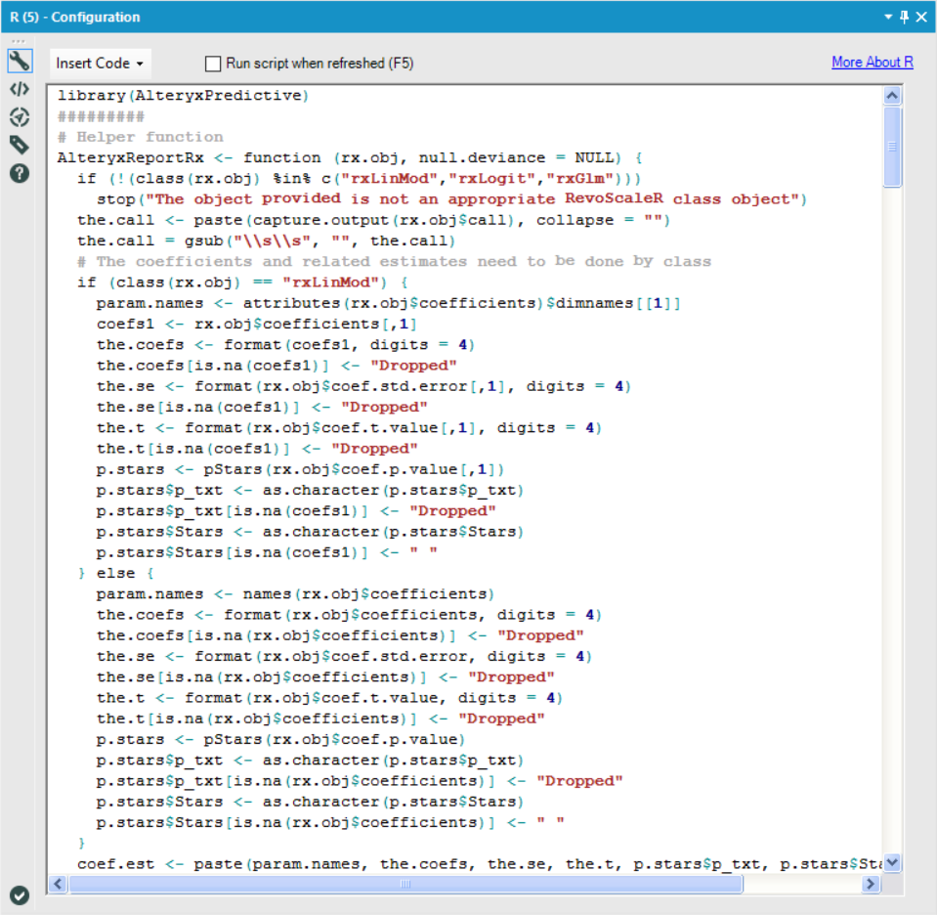The image size is (937, 915).
Task: Click the pin icon to auto-hide panel
Action: click(x=904, y=17)
